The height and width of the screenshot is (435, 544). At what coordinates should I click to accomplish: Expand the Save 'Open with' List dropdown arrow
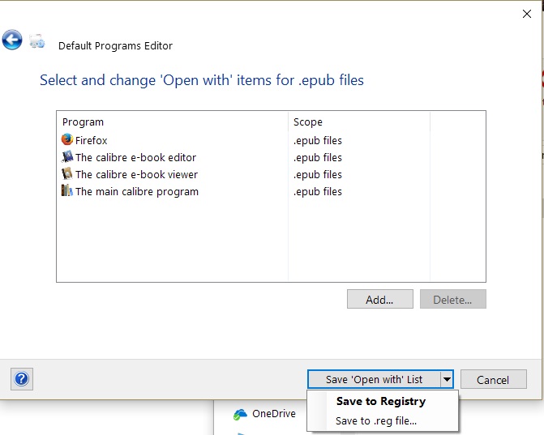tap(446, 379)
